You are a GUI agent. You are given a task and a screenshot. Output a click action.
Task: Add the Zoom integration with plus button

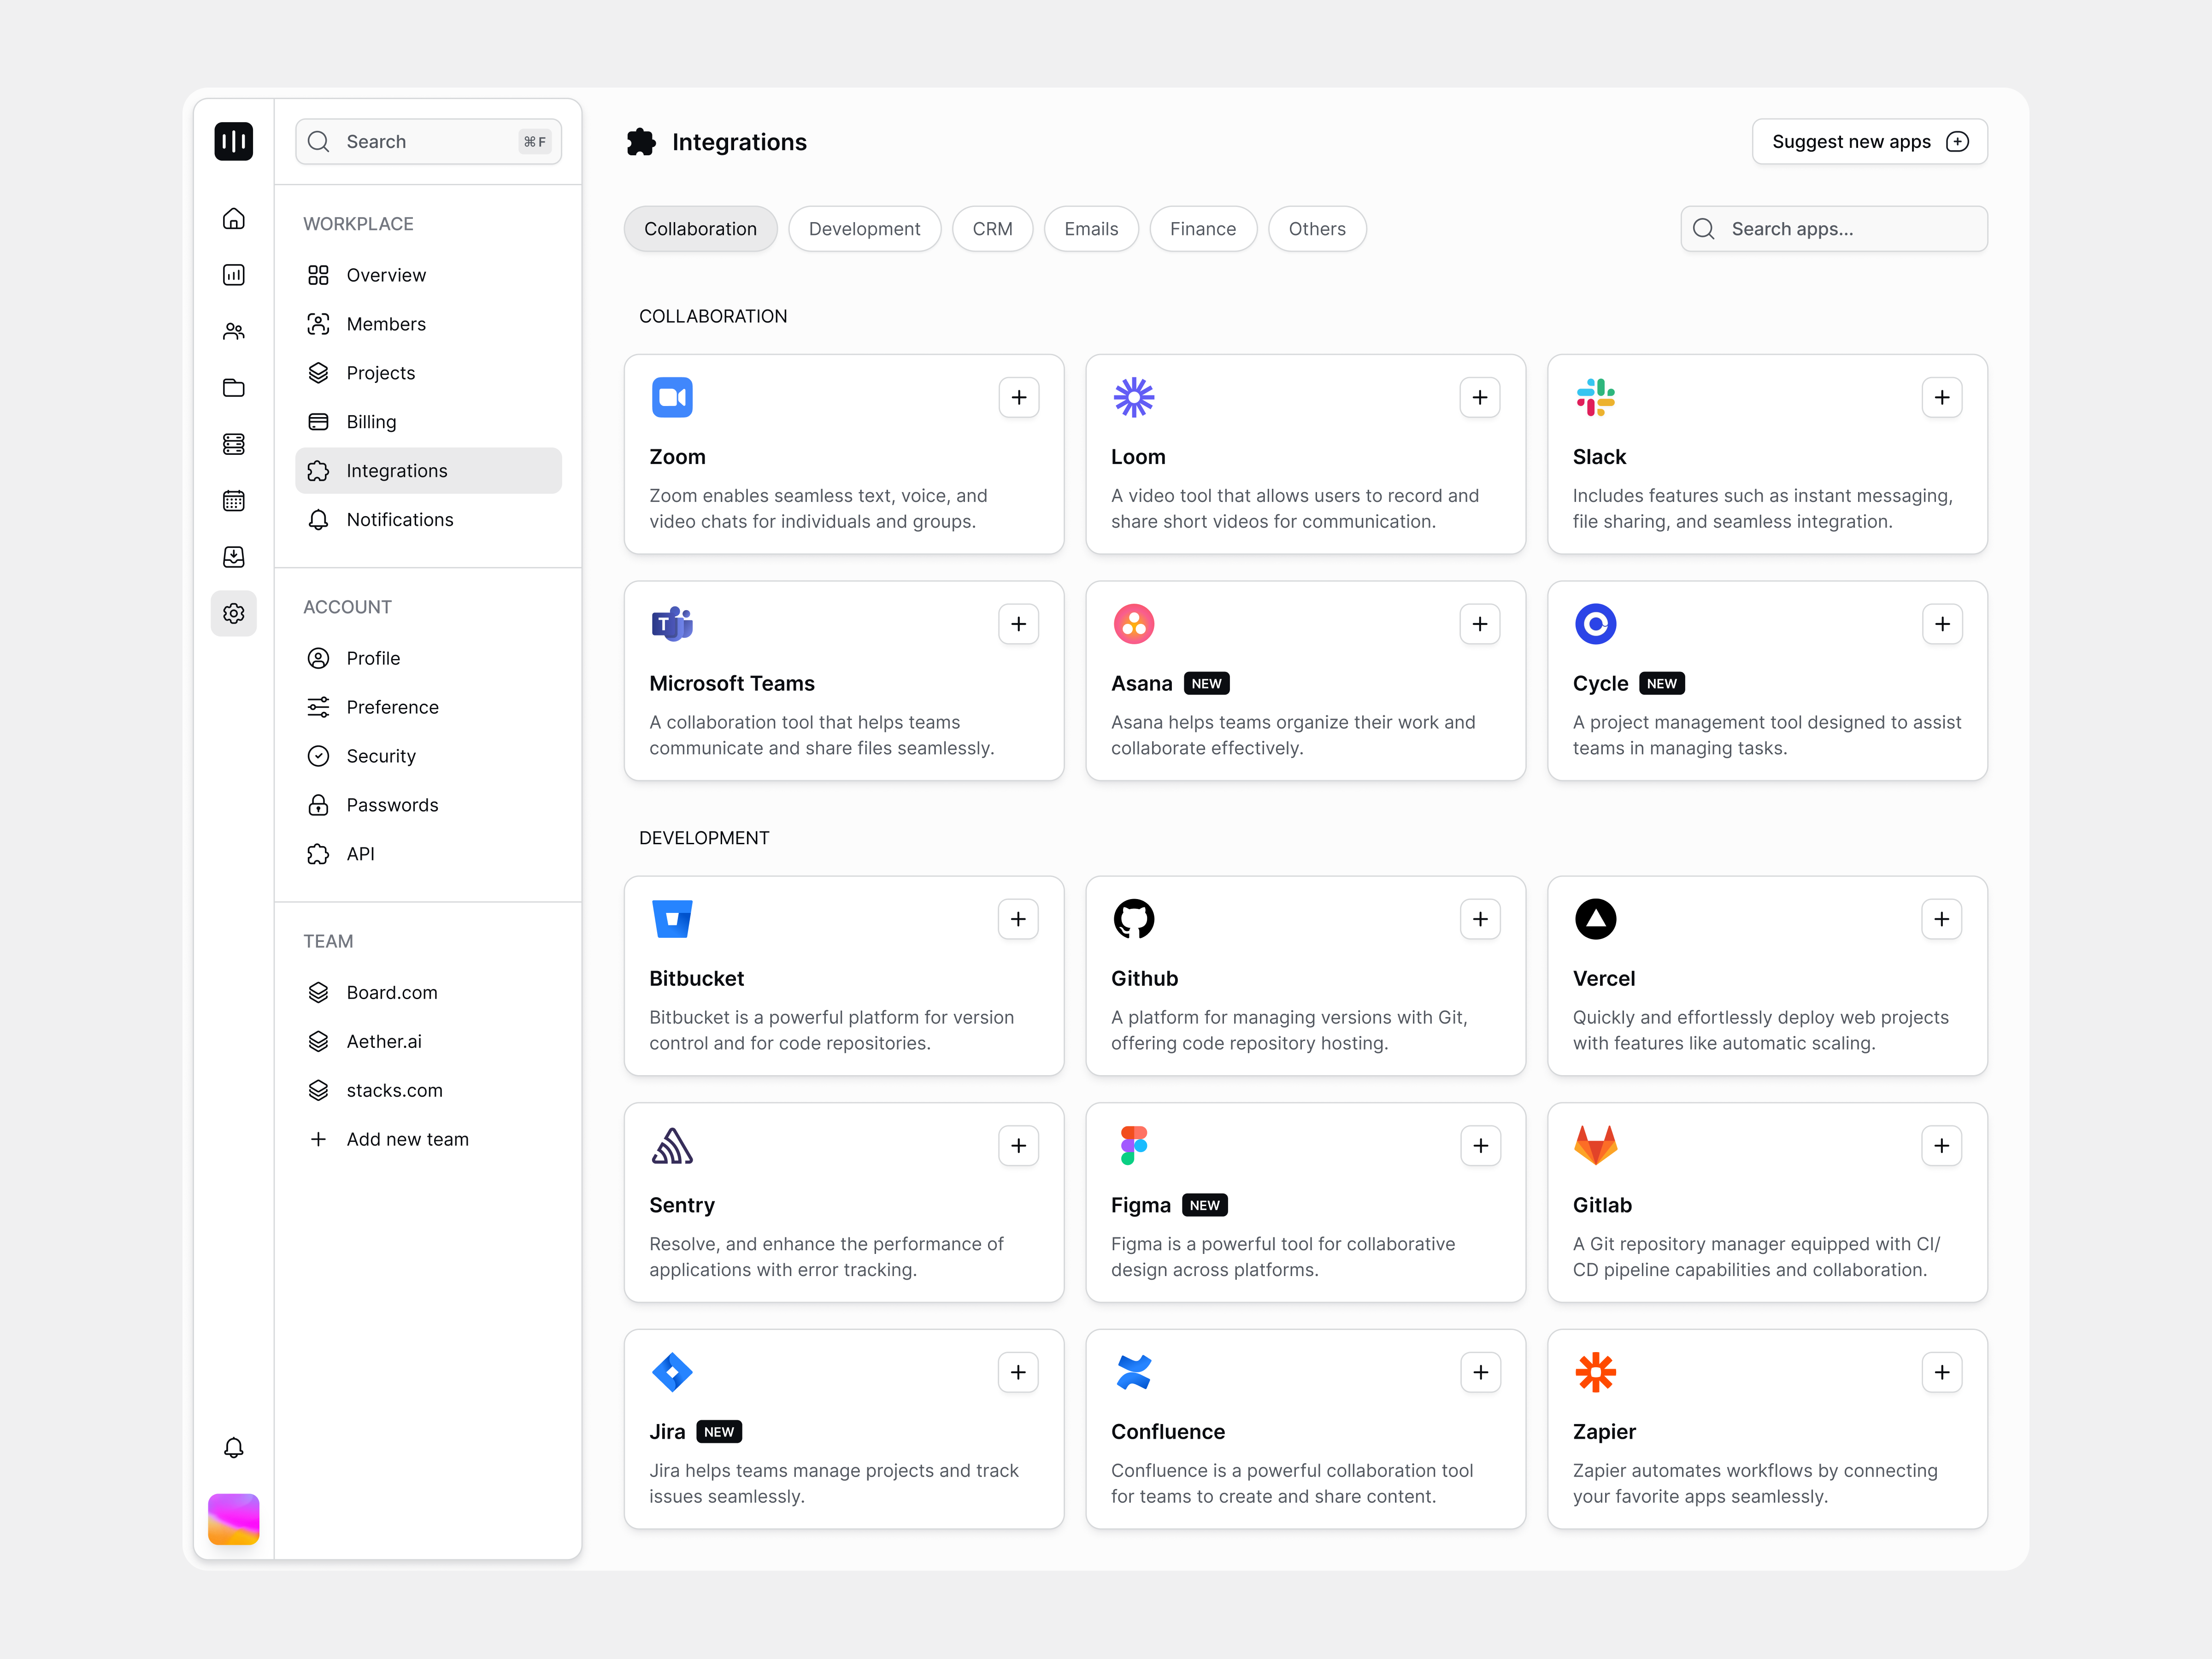click(x=1018, y=397)
